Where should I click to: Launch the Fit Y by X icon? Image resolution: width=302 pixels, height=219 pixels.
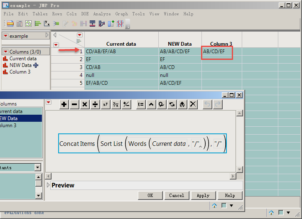click(47, 24)
